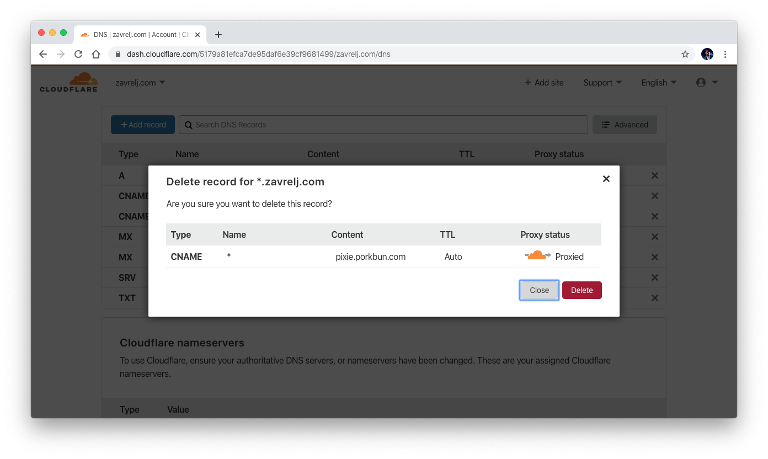Open the account user menu

[x=707, y=83]
